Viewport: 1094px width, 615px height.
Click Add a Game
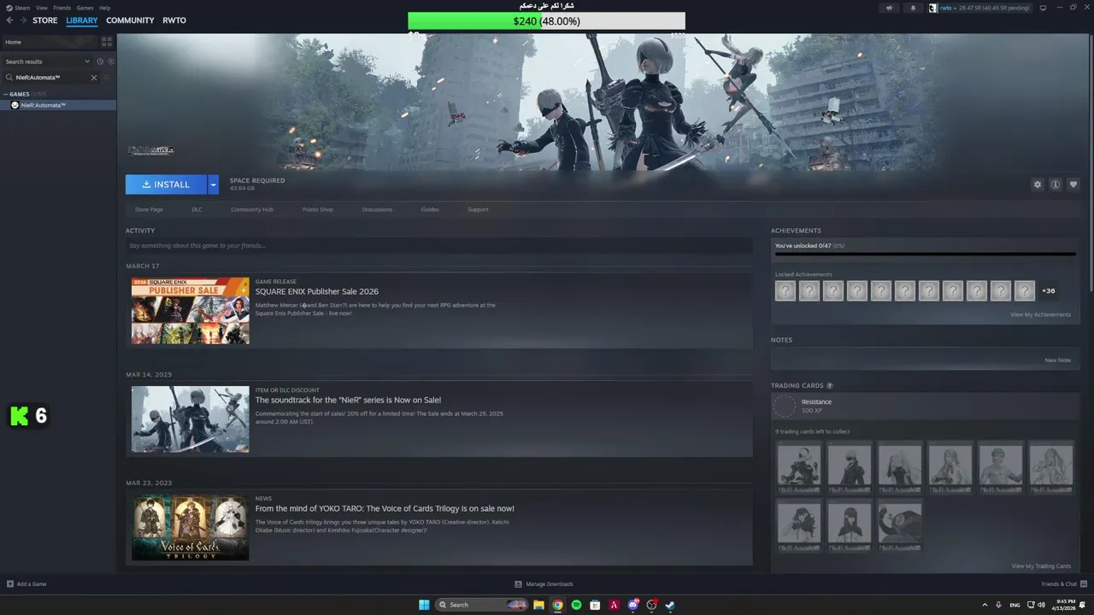pyautogui.click(x=26, y=584)
